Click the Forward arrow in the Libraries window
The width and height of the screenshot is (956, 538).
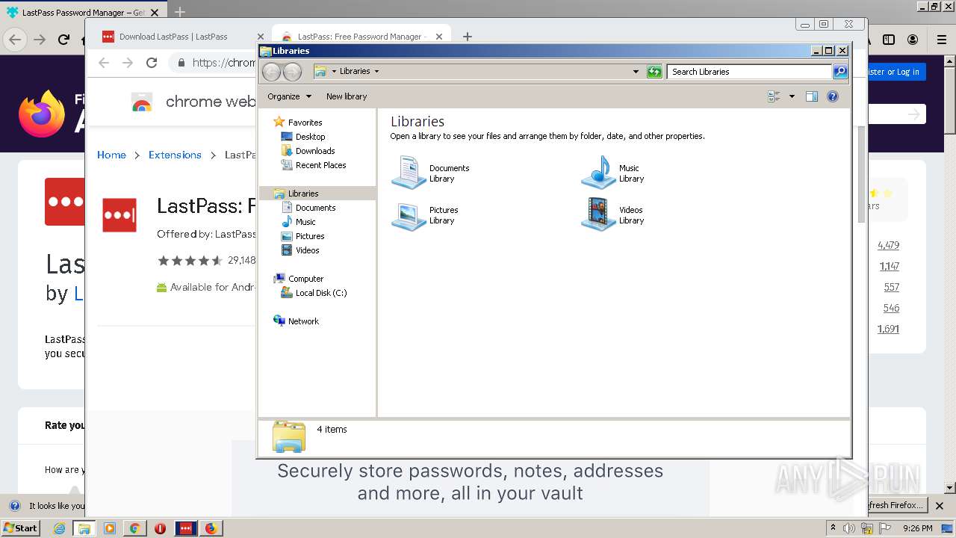(293, 72)
